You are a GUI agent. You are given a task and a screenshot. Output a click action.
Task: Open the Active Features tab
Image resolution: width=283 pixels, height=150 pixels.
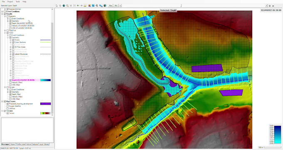[32, 144]
